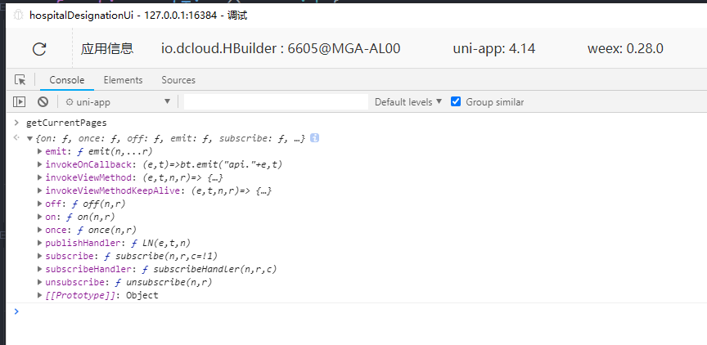Click the bug icon in the title bar
The height and width of the screenshot is (345, 707).
18,16
